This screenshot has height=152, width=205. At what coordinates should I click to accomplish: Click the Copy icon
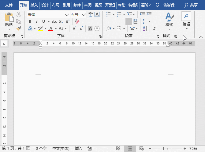pos(19,21)
